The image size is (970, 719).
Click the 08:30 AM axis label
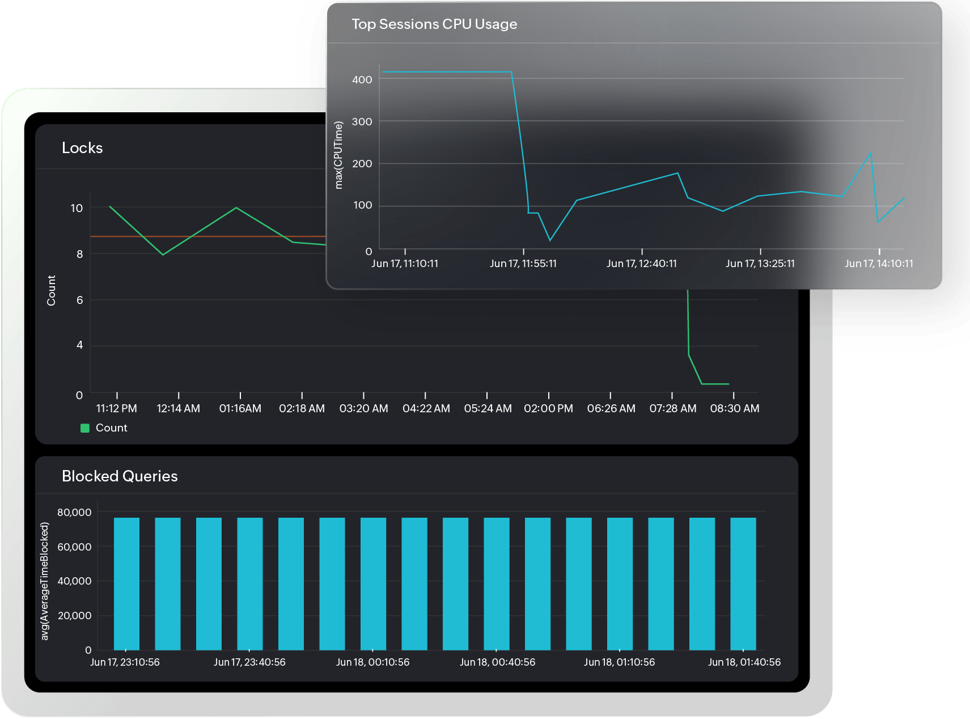click(735, 407)
